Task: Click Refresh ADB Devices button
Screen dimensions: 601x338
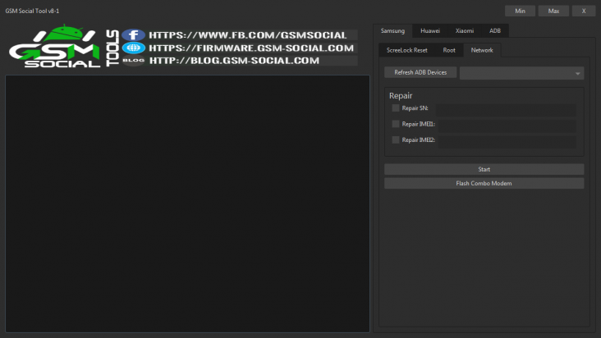Action: coord(420,72)
